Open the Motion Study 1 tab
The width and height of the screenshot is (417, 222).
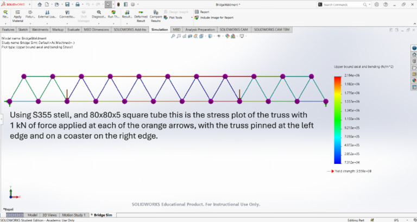point(74,215)
